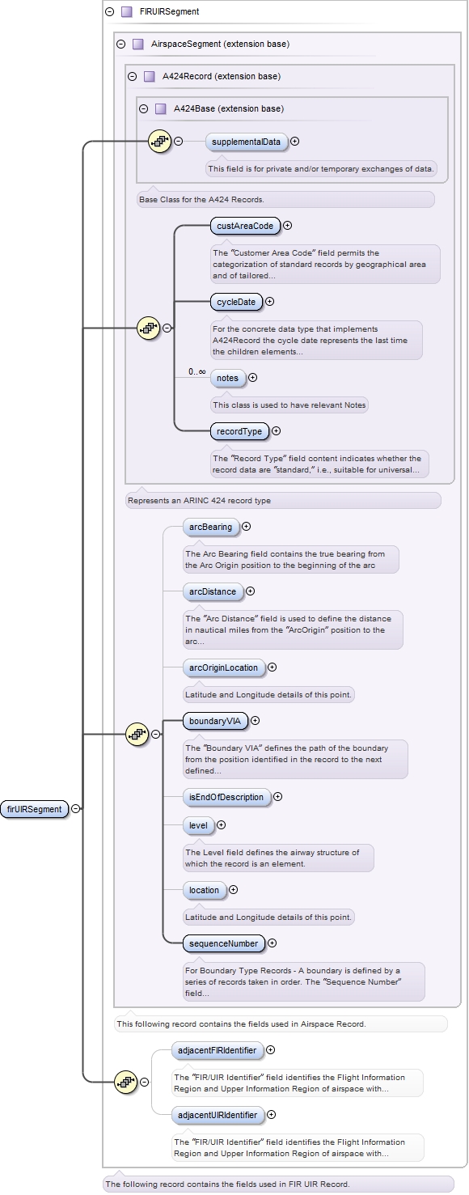
Task: Select the arcBearing element
Action: (x=210, y=527)
